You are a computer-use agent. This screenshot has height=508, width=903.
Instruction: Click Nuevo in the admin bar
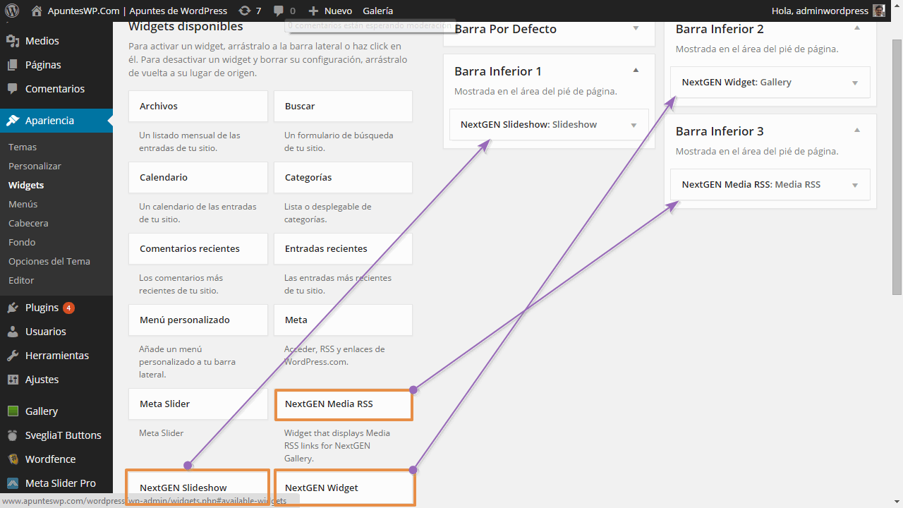[x=338, y=11]
